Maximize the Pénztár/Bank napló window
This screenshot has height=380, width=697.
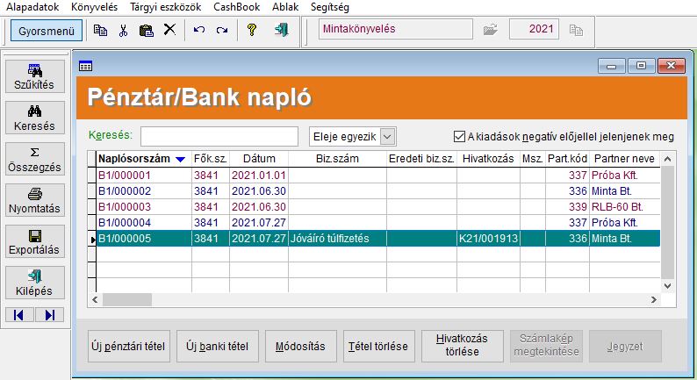point(641,66)
